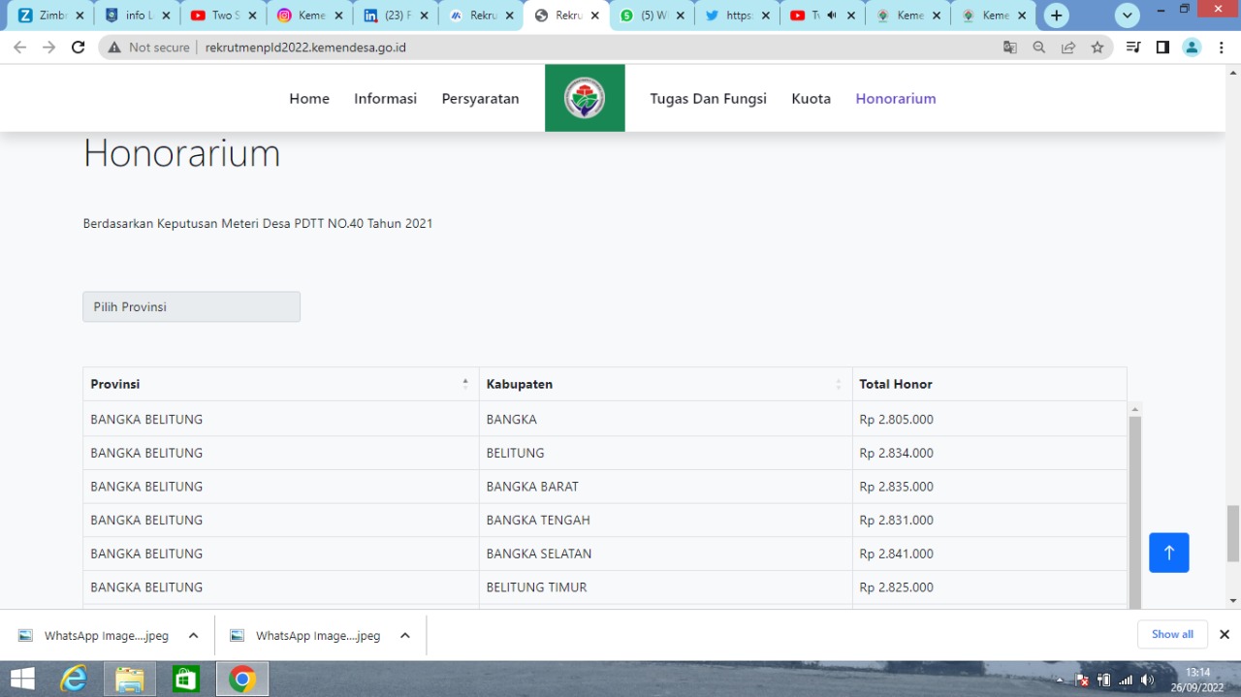The height and width of the screenshot is (697, 1241).
Task: Sort the table by Kabupaten column
Action: (x=838, y=384)
